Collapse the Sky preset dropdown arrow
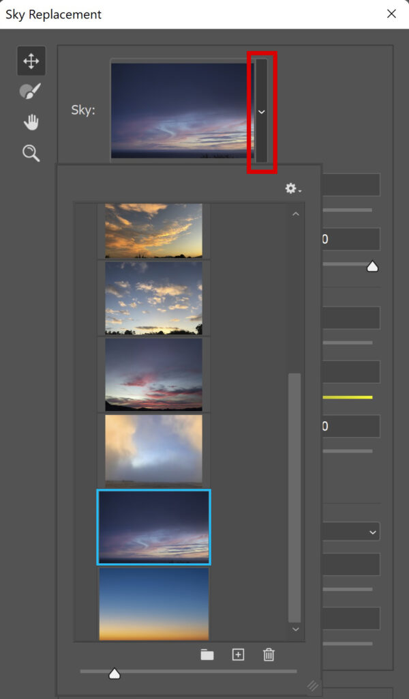 tap(262, 111)
